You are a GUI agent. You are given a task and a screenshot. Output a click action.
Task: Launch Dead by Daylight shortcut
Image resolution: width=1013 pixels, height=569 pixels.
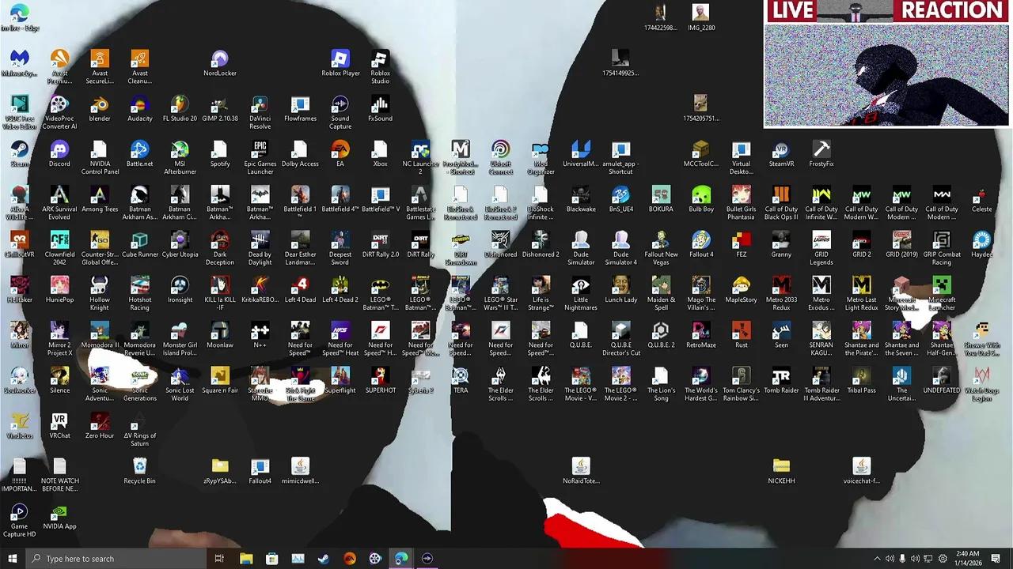click(260, 248)
